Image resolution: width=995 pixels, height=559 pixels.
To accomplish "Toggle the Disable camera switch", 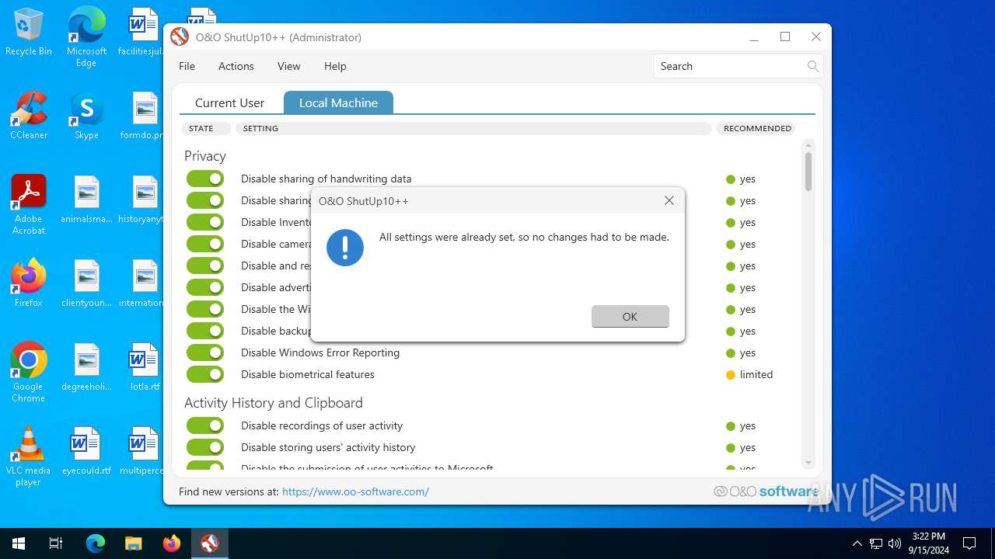I will pos(205,244).
